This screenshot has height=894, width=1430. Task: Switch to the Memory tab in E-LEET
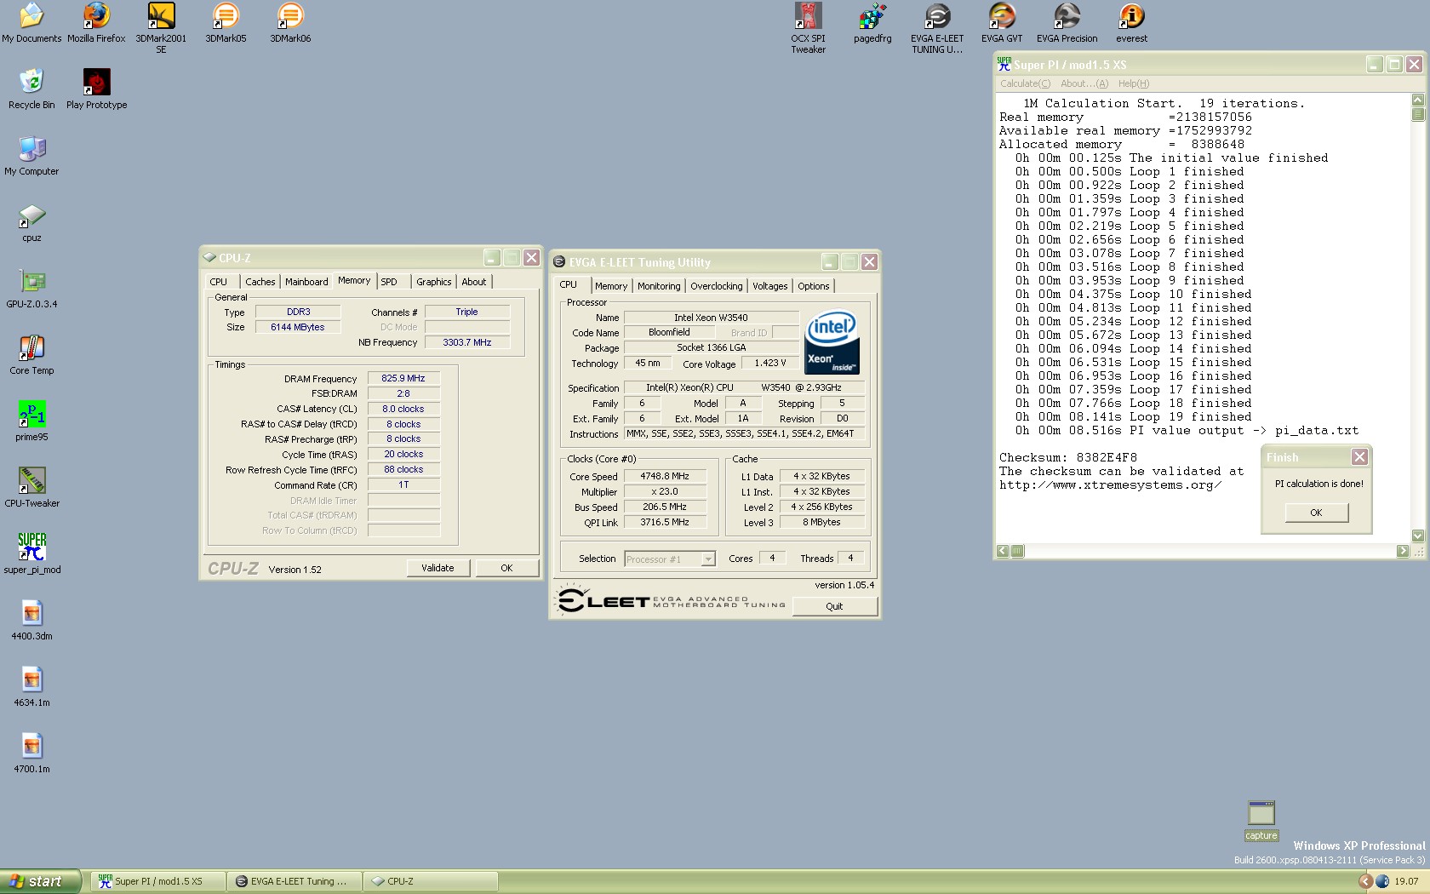pyautogui.click(x=611, y=286)
